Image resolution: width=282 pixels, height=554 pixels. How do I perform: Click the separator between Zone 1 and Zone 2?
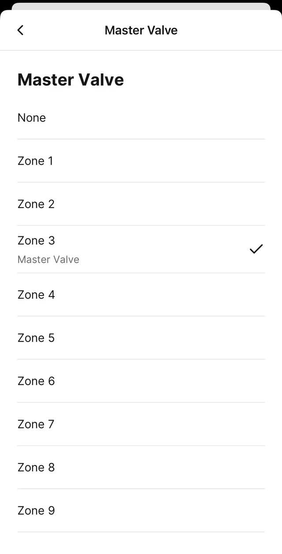tap(141, 182)
